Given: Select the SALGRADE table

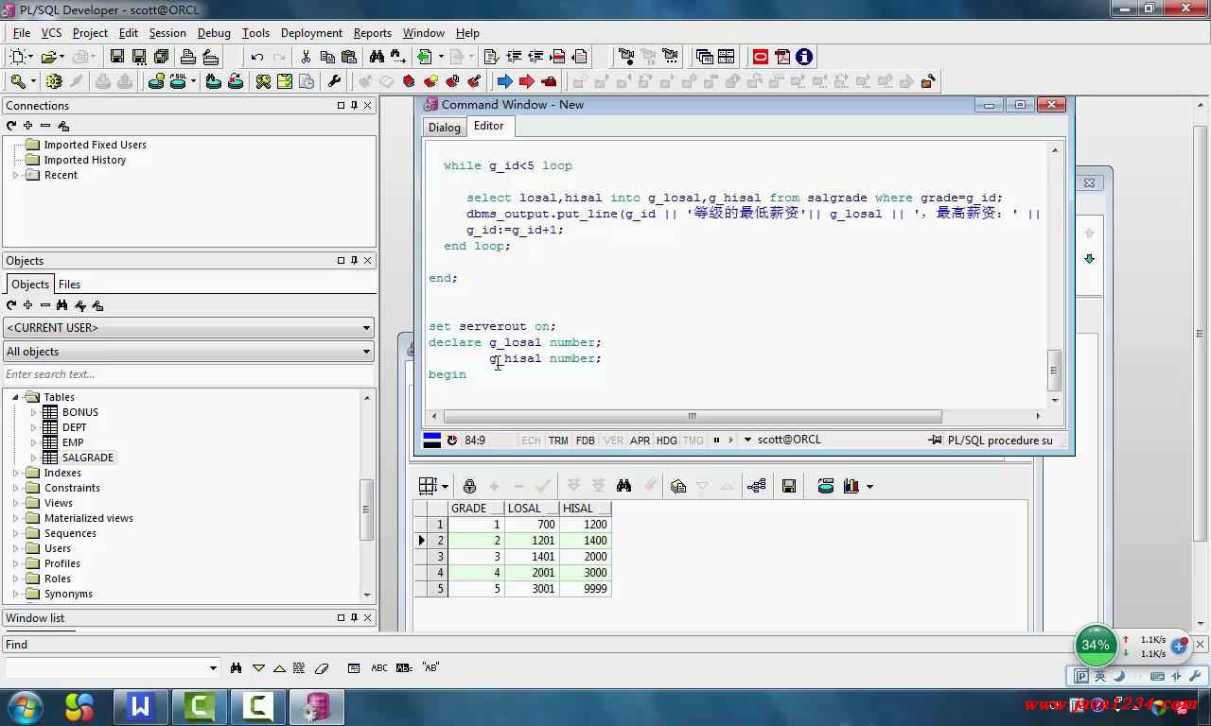Looking at the screenshot, I should 88,458.
